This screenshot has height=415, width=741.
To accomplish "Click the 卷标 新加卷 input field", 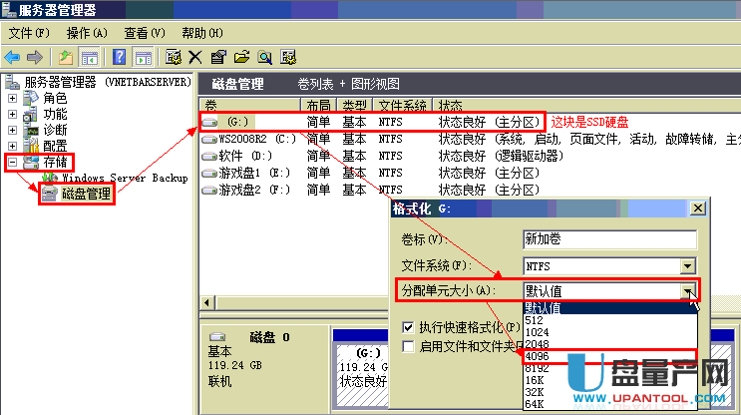I will pyautogui.click(x=609, y=239).
